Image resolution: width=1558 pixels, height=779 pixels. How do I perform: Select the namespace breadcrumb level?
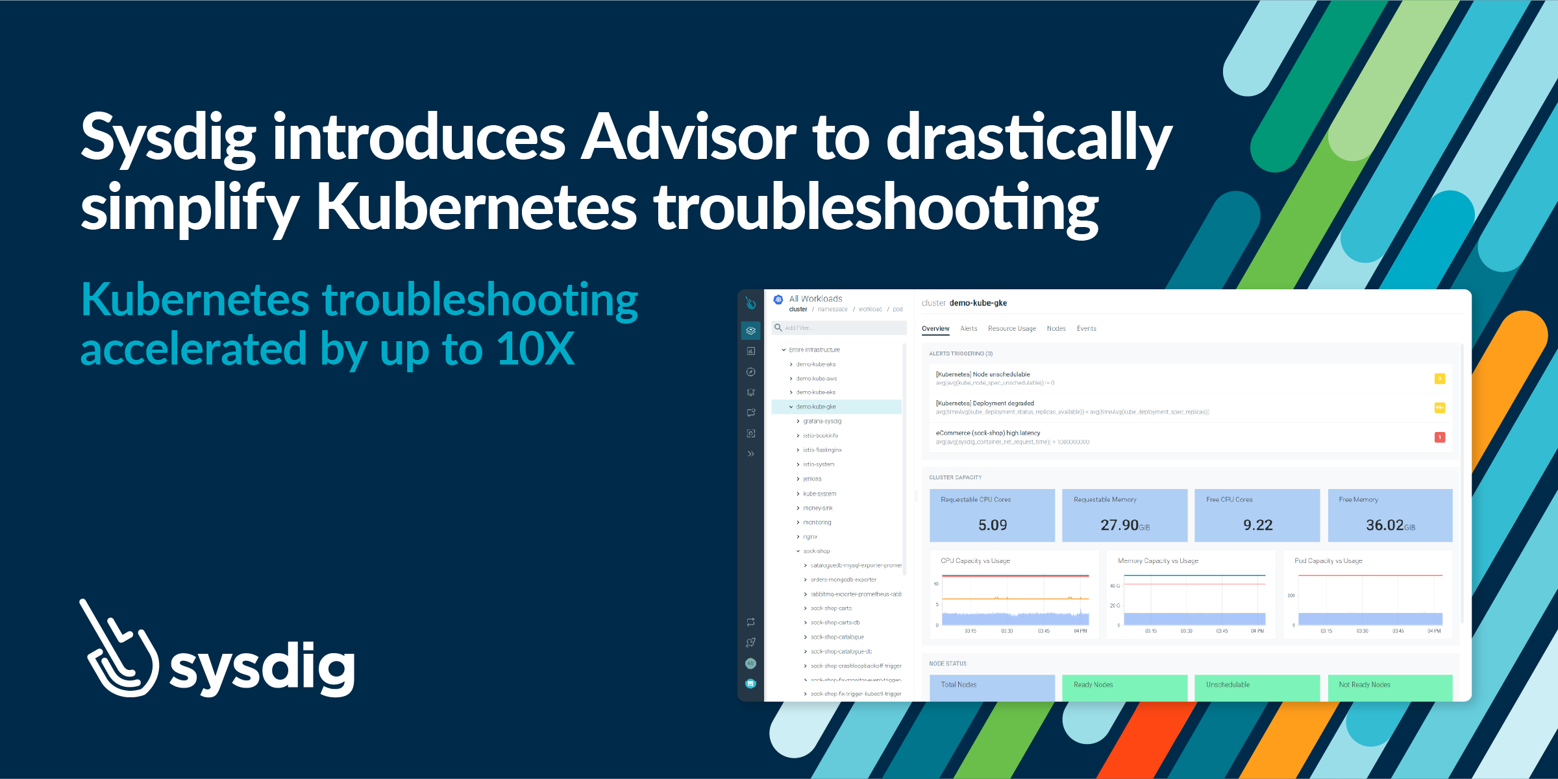click(832, 309)
